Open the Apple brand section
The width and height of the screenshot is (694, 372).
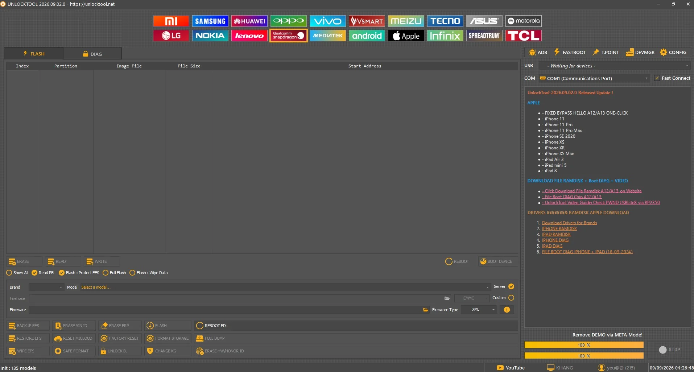tap(406, 36)
